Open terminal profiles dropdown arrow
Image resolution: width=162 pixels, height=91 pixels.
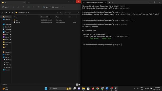(113, 3)
